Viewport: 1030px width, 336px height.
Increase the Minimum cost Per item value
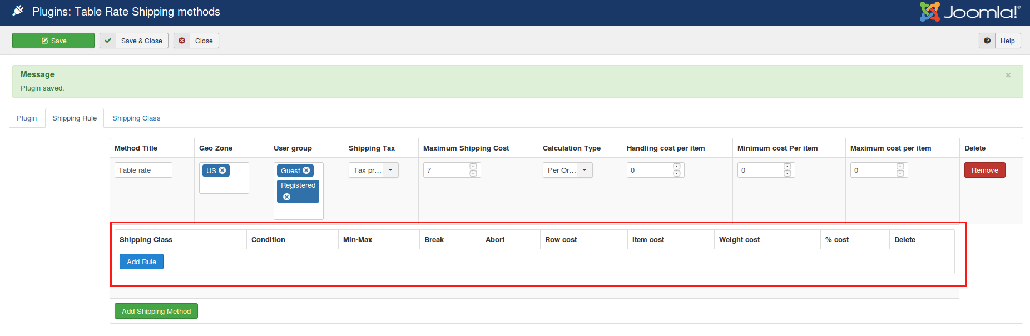(x=788, y=167)
